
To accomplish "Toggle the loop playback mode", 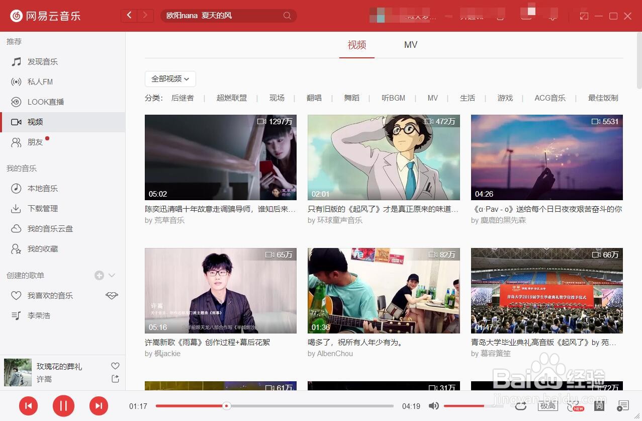I will [521, 406].
